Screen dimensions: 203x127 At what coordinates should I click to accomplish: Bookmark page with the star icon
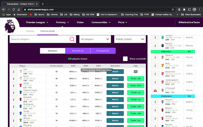(173, 10)
